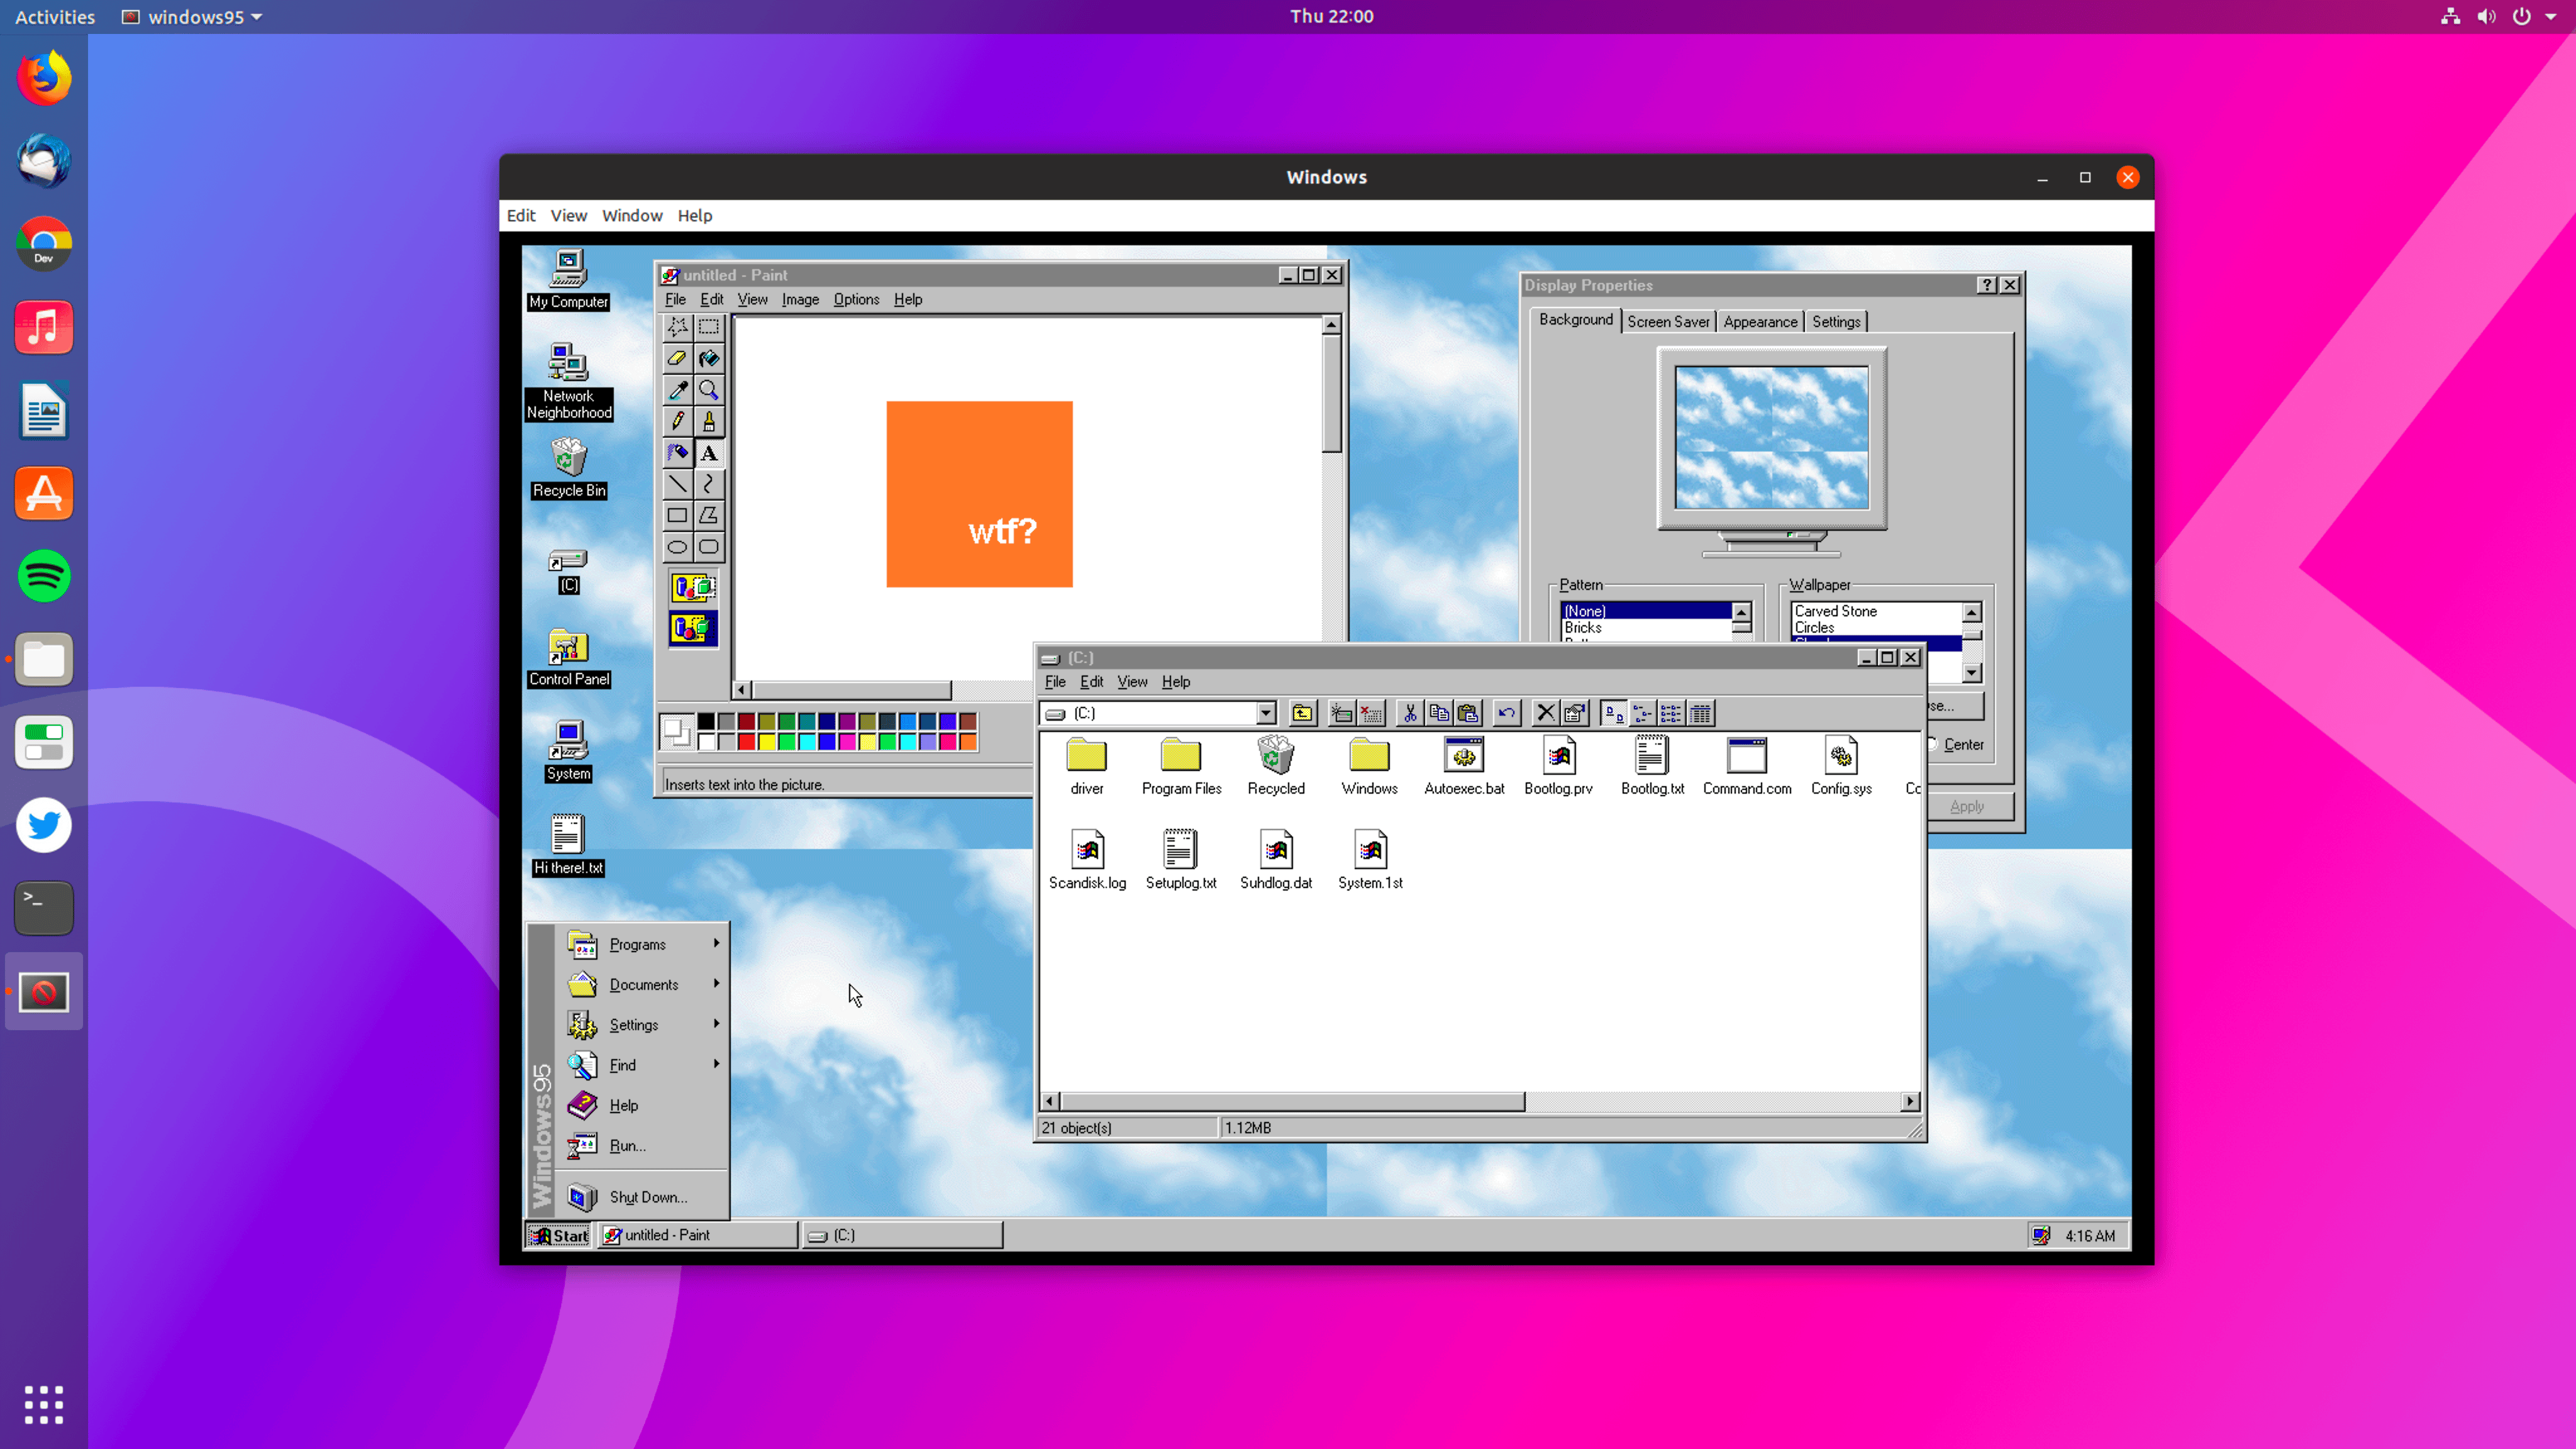Activate untitled - Paint taskbar button
Image resolution: width=2576 pixels, height=1449 pixels.
[x=698, y=1235]
